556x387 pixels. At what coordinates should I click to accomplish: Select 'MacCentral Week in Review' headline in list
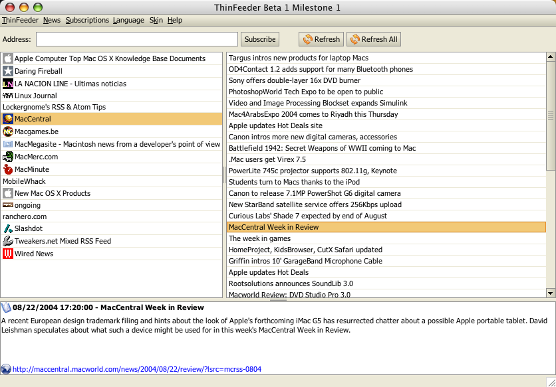(386, 227)
